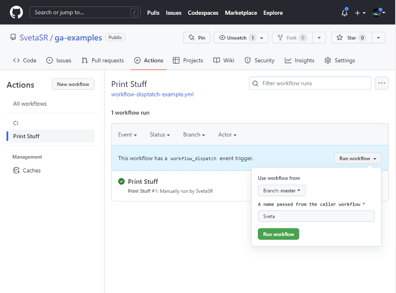Open the plus create-new menu
The image size is (396, 293).
click(360, 13)
